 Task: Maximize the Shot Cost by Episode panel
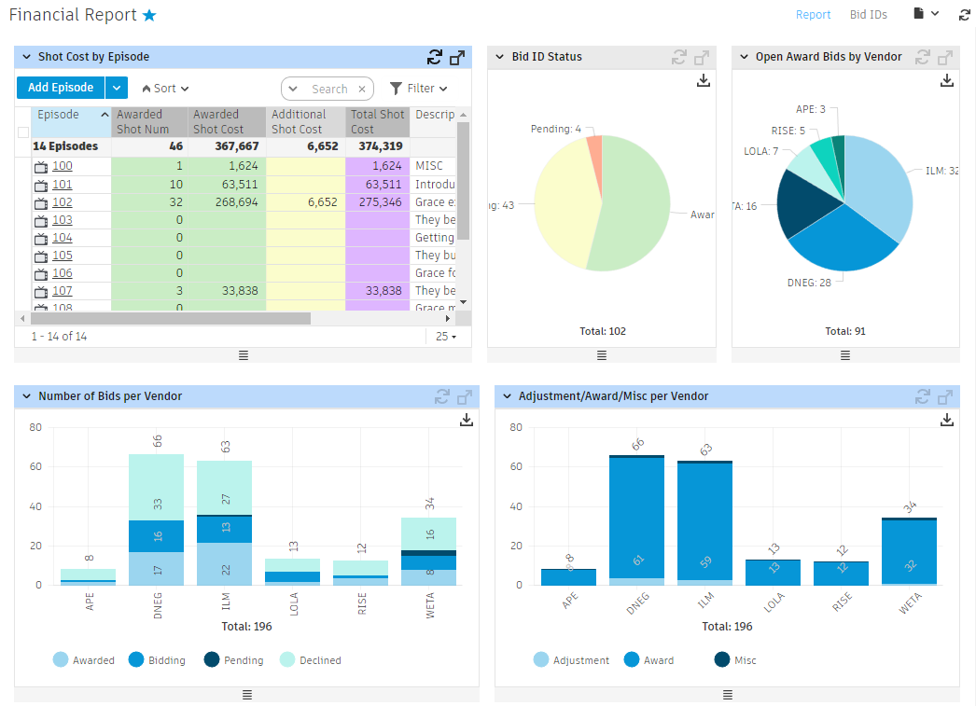[x=457, y=57]
